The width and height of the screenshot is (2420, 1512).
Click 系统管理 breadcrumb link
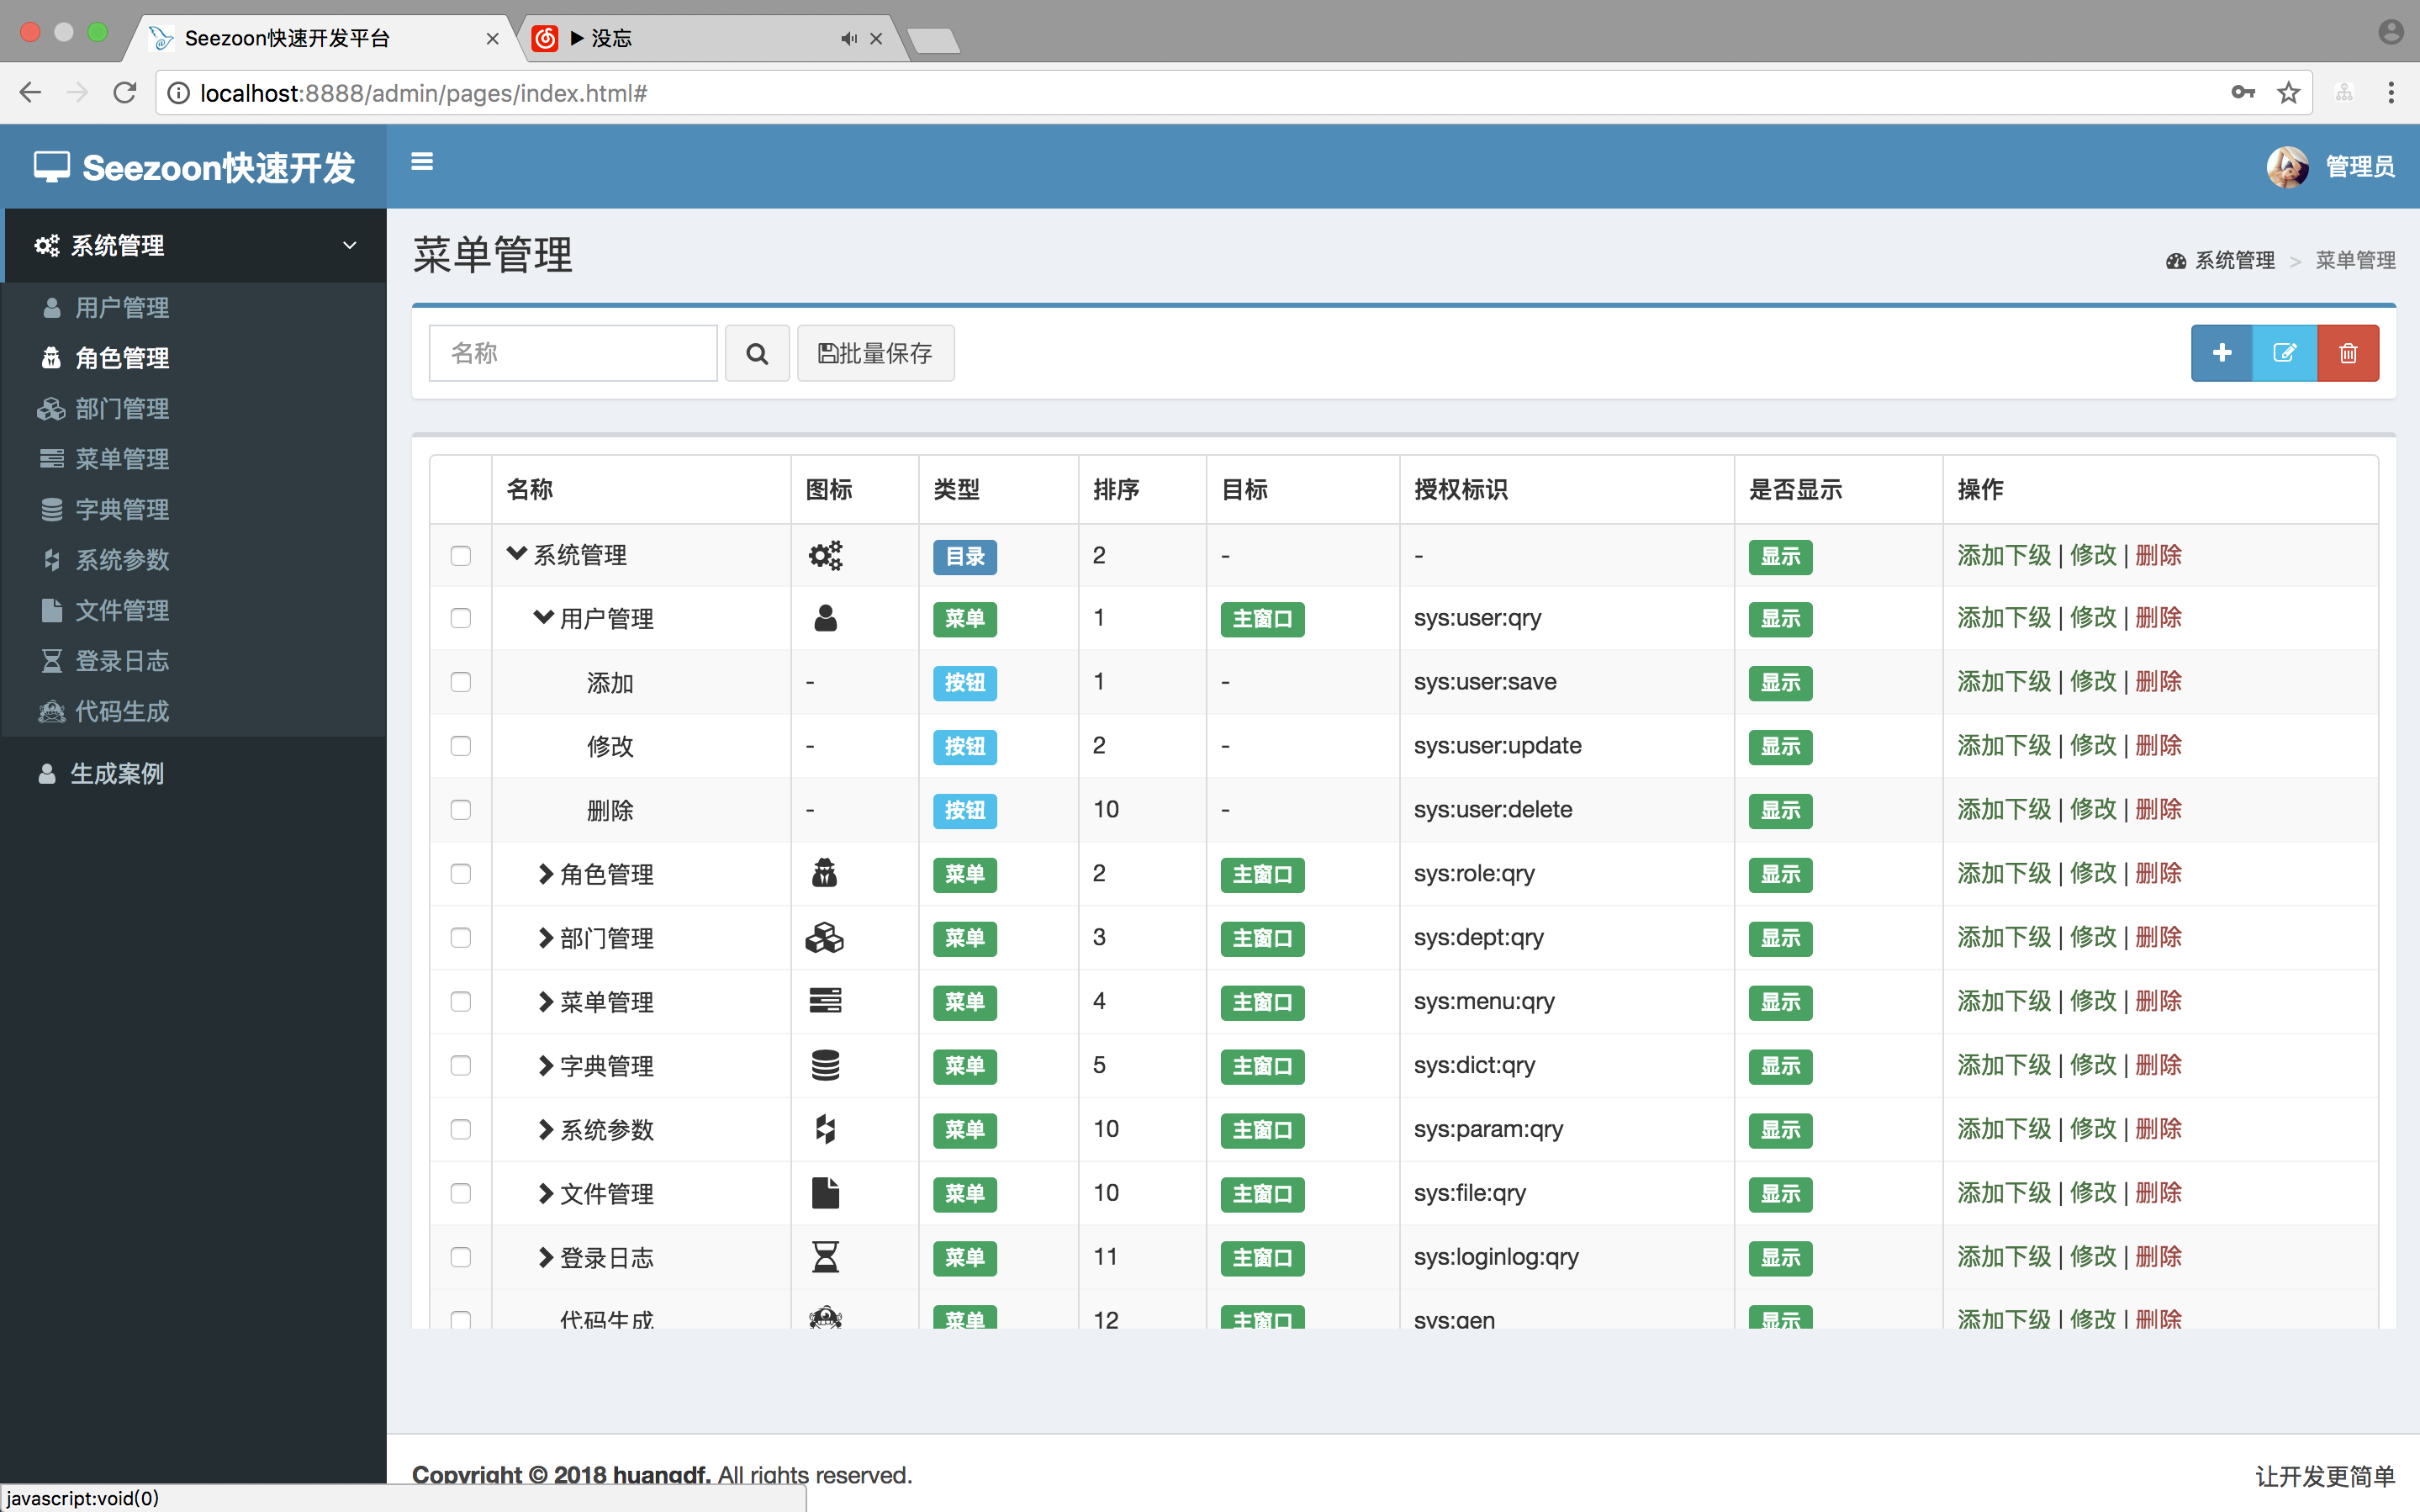[2234, 261]
